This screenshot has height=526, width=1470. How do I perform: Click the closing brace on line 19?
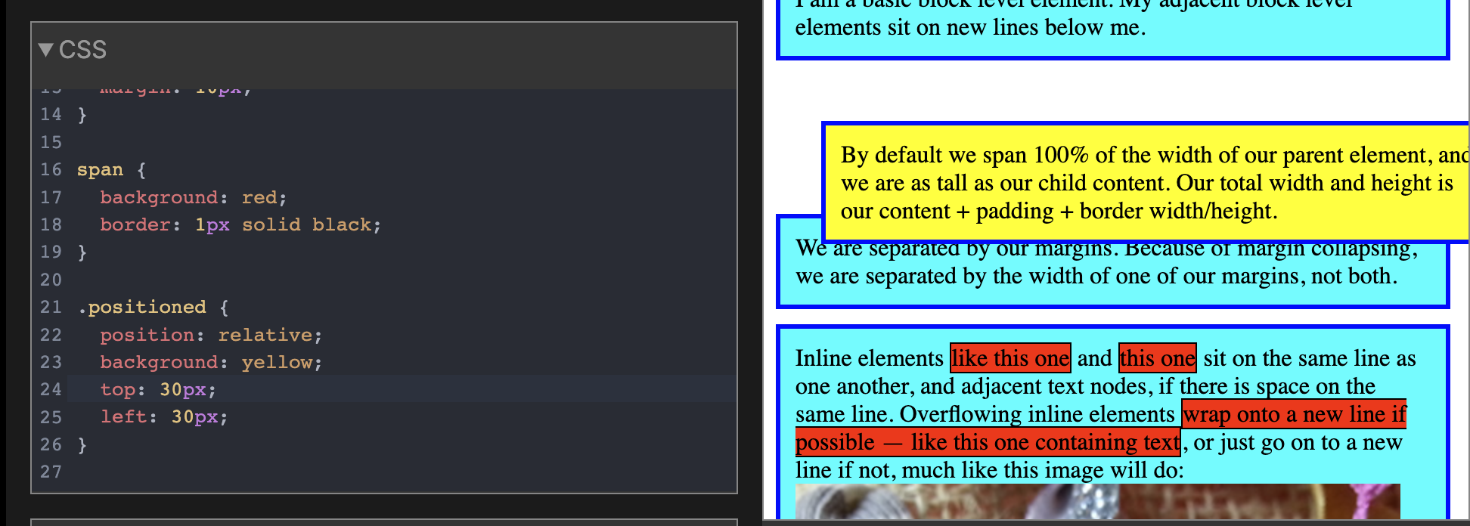(82, 252)
